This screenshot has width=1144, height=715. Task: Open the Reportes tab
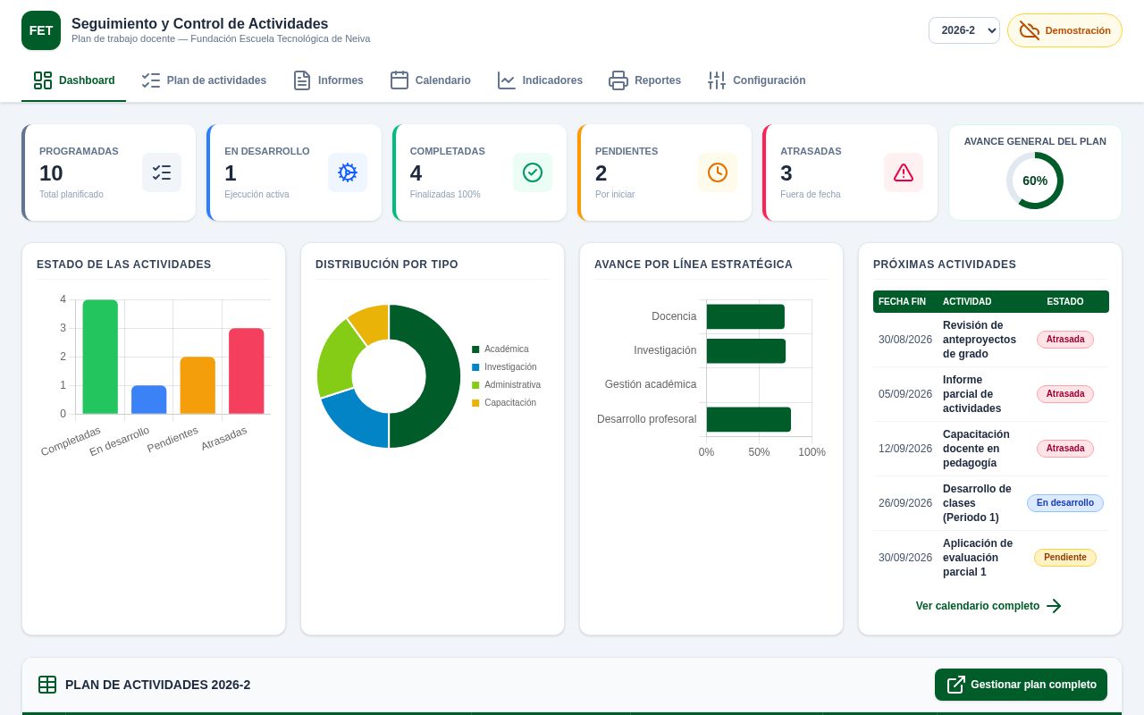tap(644, 80)
